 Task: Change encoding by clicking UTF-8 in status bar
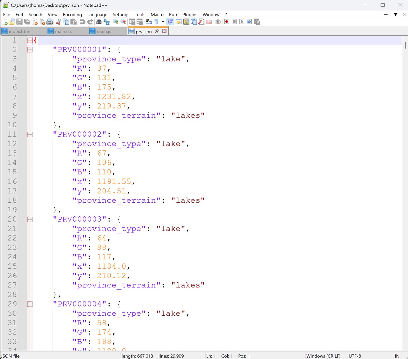[x=355, y=356]
